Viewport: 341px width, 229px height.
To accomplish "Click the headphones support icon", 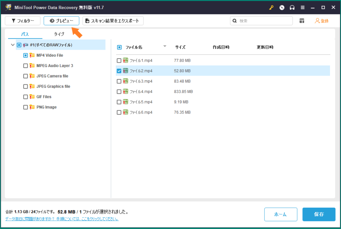I will click(292, 7).
